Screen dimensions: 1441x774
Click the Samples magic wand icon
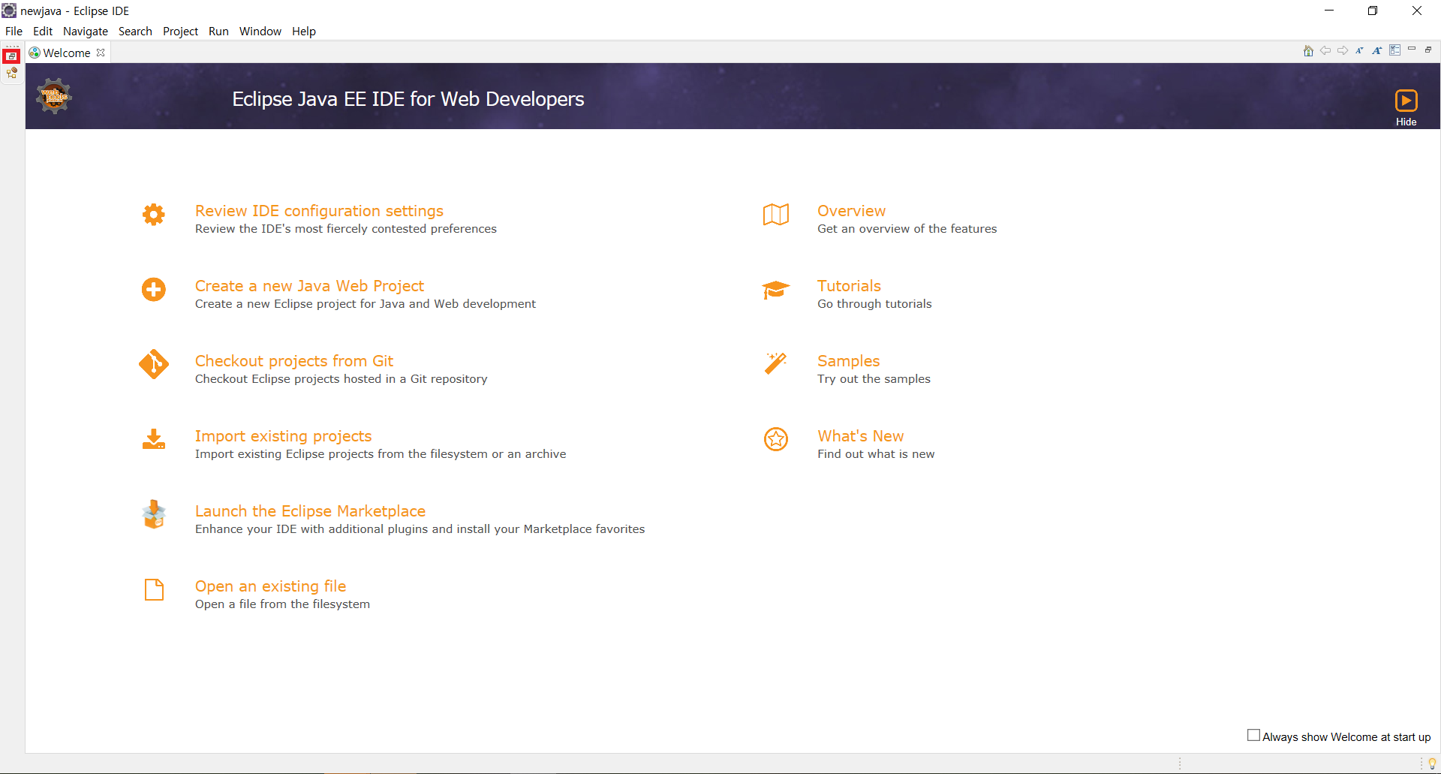(x=776, y=363)
